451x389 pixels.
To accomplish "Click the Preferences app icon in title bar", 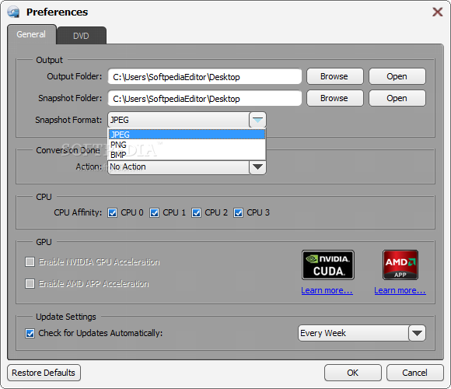I will [13, 12].
